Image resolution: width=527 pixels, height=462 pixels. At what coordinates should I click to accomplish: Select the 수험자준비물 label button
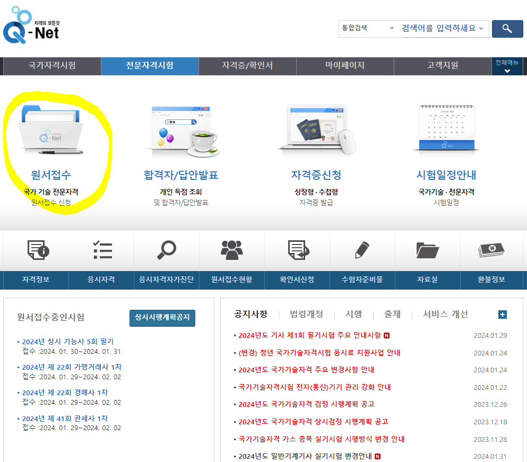(x=362, y=280)
